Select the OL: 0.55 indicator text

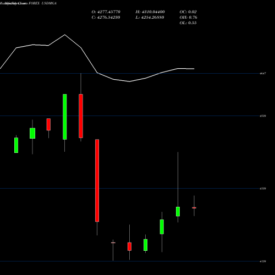tap(188, 23)
